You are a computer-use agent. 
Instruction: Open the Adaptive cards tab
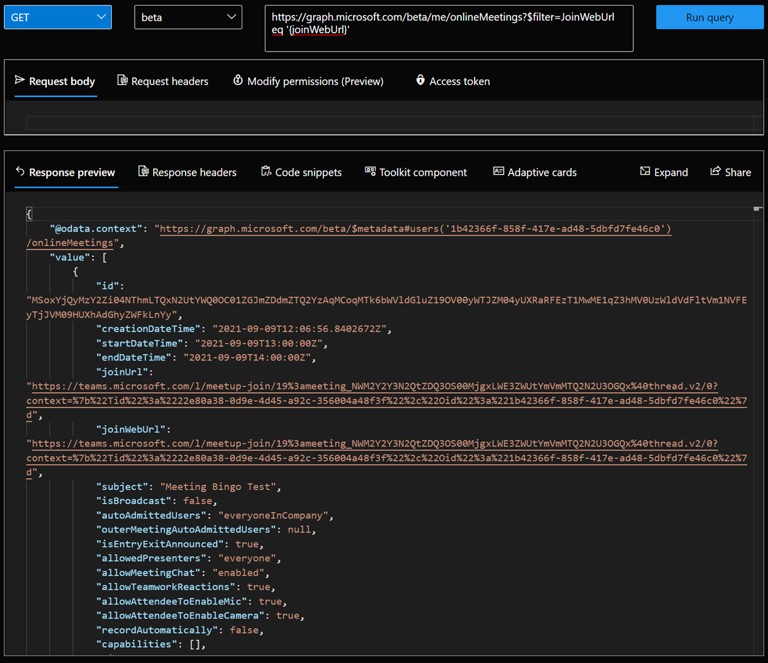535,172
